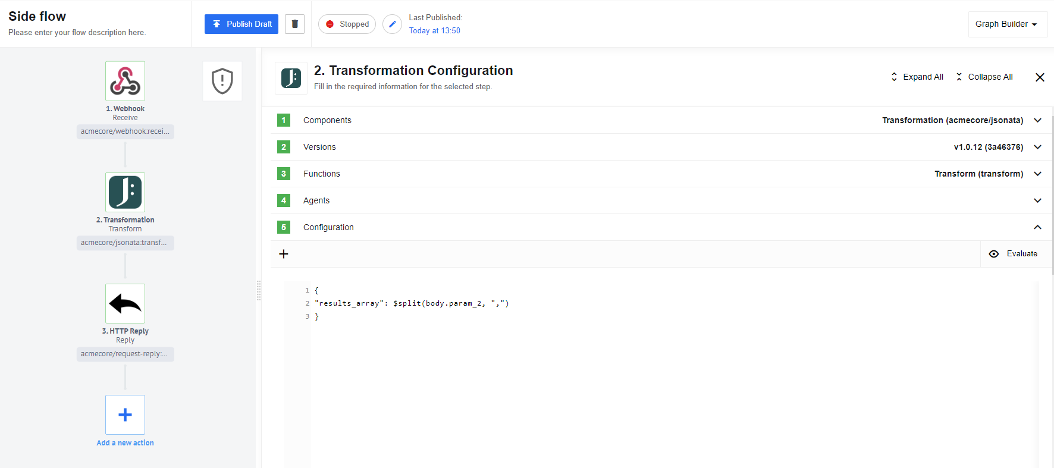This screenshot has height=468, width=1054.
Task: Delete the draft with the trash icon
Action: [x=294, y=24]
